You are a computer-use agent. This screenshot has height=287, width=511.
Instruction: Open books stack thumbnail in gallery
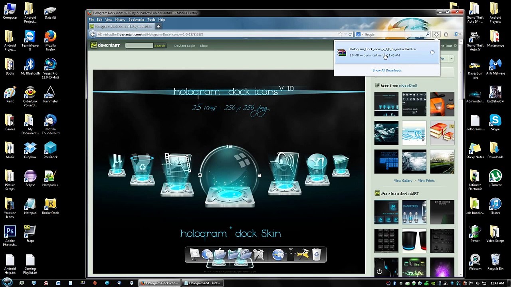click(442, 133)
